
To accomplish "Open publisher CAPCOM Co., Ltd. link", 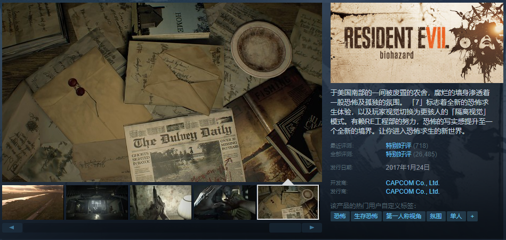I will [x=412, y=192].
